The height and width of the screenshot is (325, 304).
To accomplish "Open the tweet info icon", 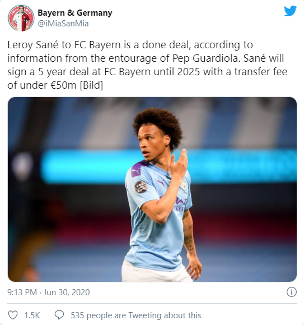I will click(292, 292).
